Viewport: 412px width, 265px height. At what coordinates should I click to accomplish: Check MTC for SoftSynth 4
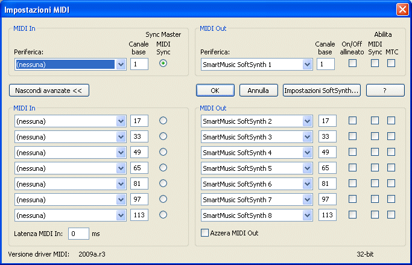391,152
